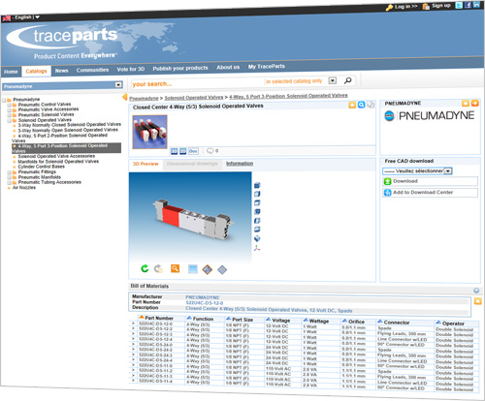This screenshot has height=401, width=485.
Task: Click the Twitter icon in top bar
Action: 459,5
